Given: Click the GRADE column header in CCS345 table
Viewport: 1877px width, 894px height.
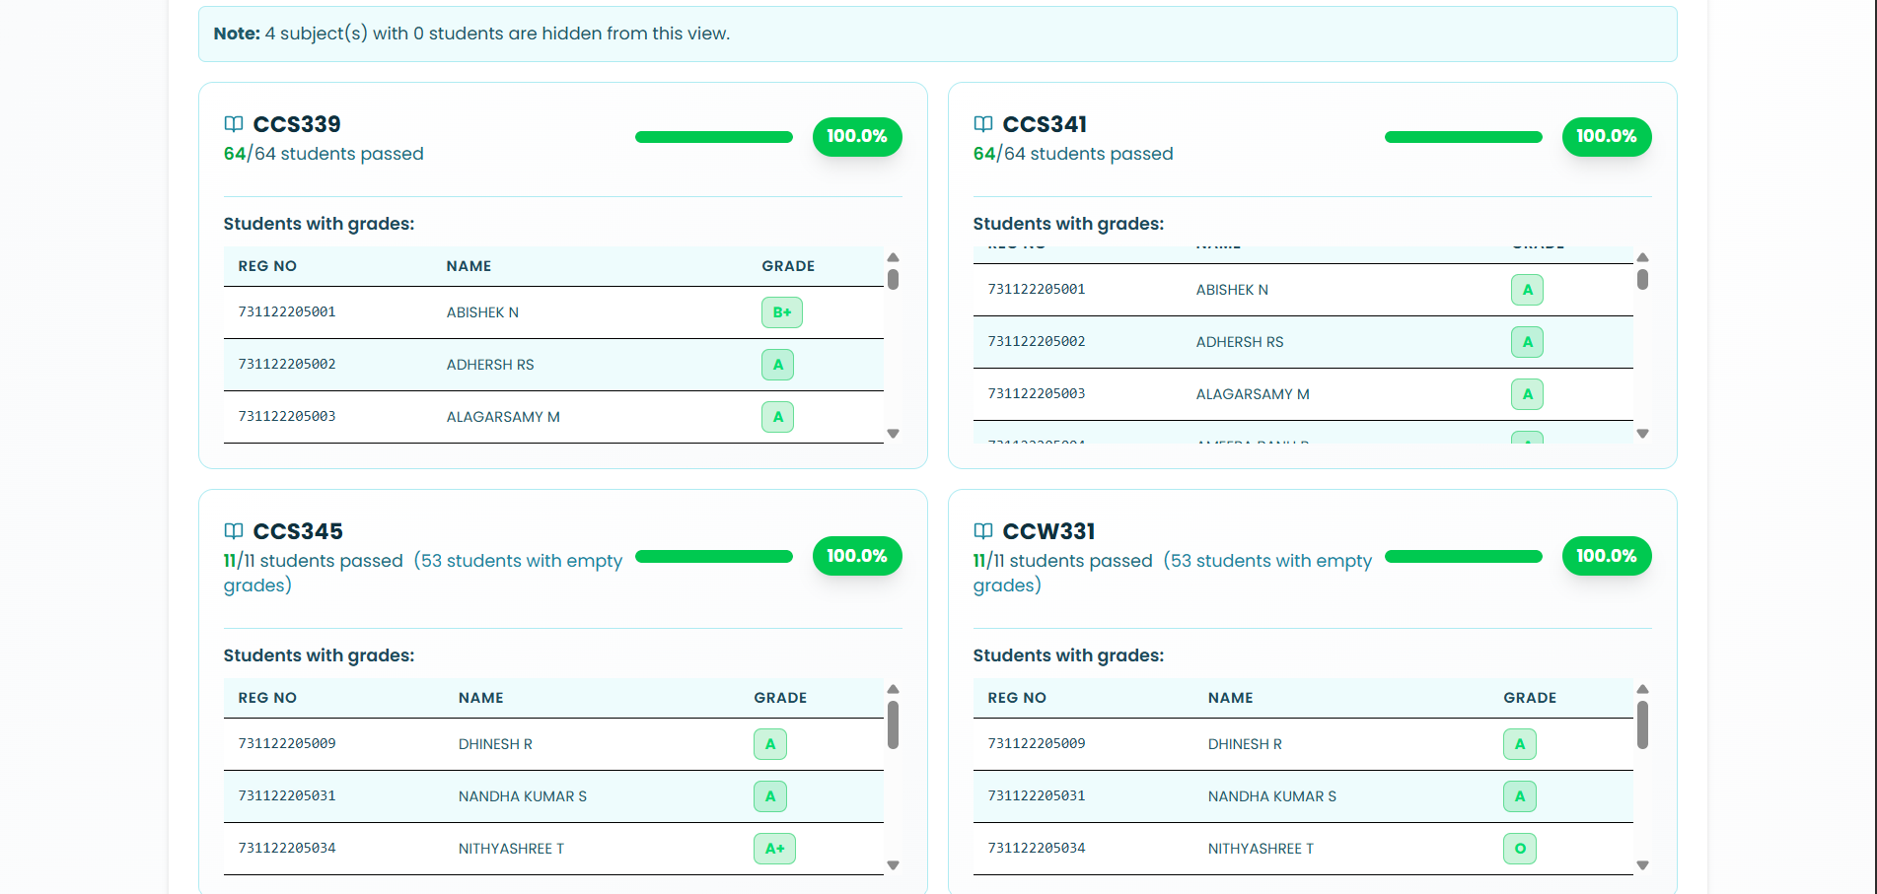Looking at the screenshot, I should tap(780, 698).
